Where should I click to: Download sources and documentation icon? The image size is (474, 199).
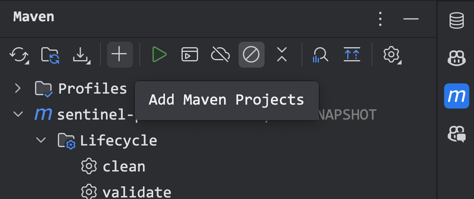tap(81, 55)
